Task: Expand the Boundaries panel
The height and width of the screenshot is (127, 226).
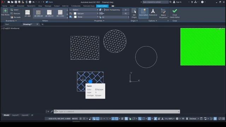Action: [x=11, y=21]
